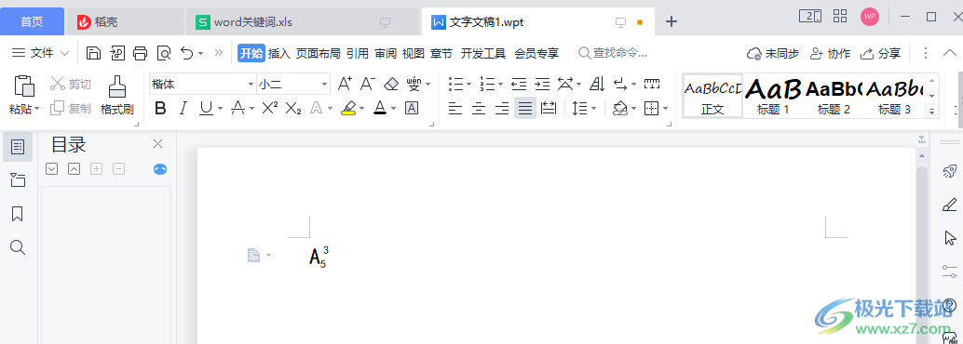The width and height of the screenshot is (963, 344).
Task: Toggle Italic formatting
Action: (183, 109)
